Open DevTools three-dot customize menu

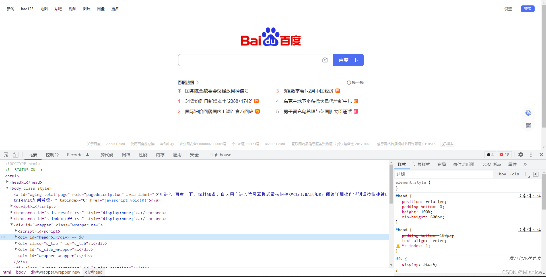pyautogui.click(x=531, y=155)
